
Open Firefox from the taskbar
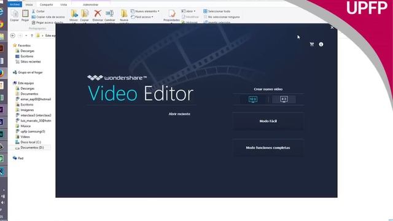(x=1, y=73)
